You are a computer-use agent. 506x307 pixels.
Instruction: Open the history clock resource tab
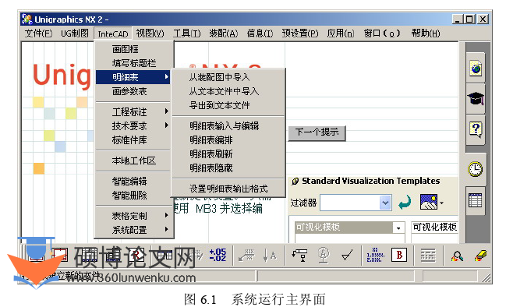(476, 169)
